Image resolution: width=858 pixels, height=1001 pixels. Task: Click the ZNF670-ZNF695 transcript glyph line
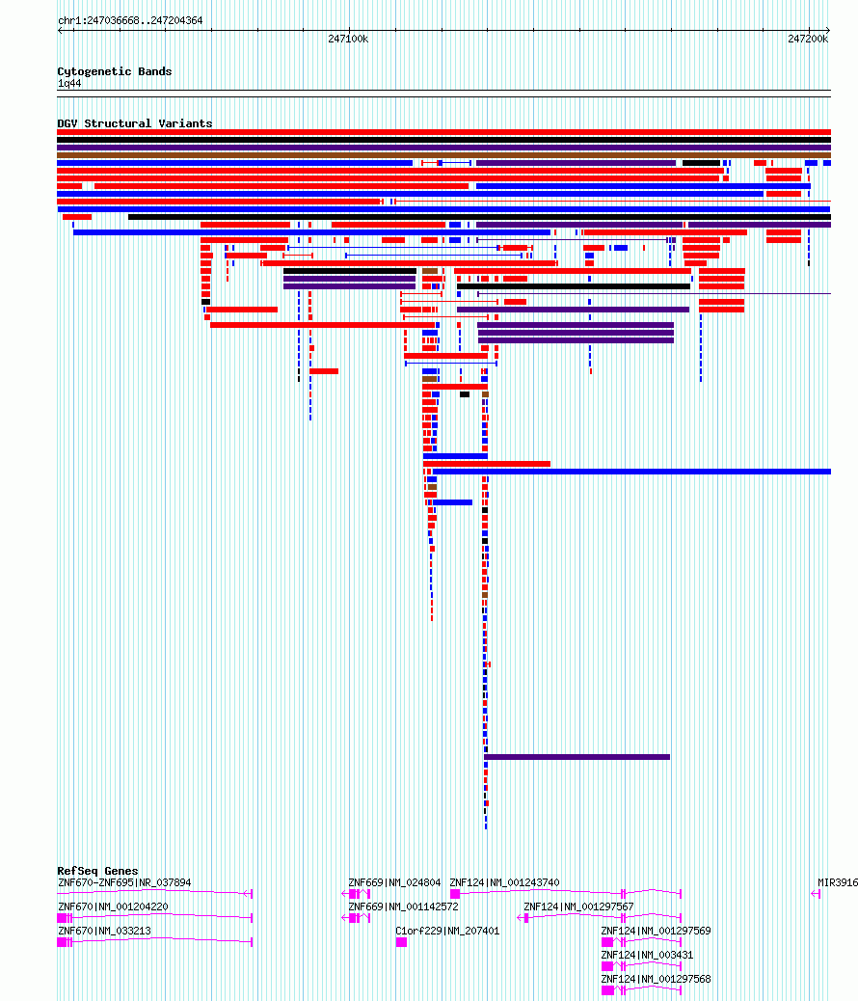click(155, 893)
